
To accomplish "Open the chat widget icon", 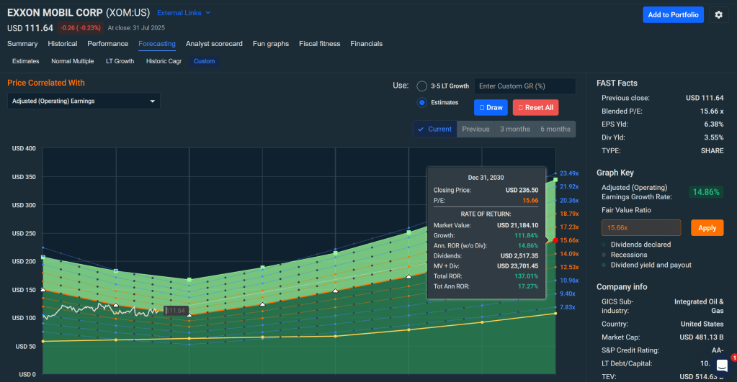I will click(x=722, y=365).
